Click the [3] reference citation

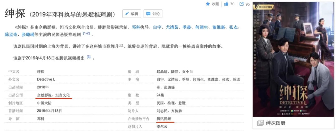pos(89,57)
